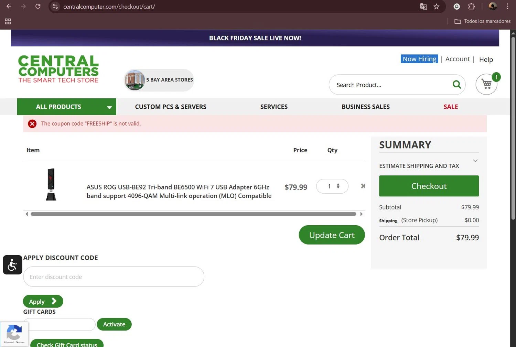Click the Now Hiring link
Screen dimensions: 516x347
pyautogui.click(x=419, y=59)
